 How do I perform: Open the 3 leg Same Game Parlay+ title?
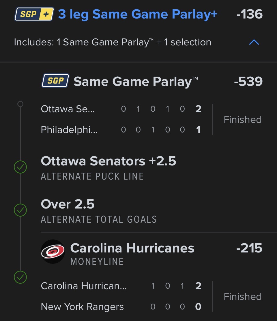[138, 14]
